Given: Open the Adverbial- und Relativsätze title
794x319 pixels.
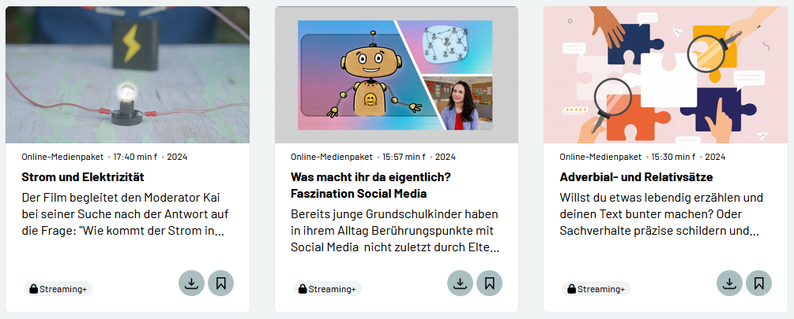Looking at the screenshot, I should [636, 177].
